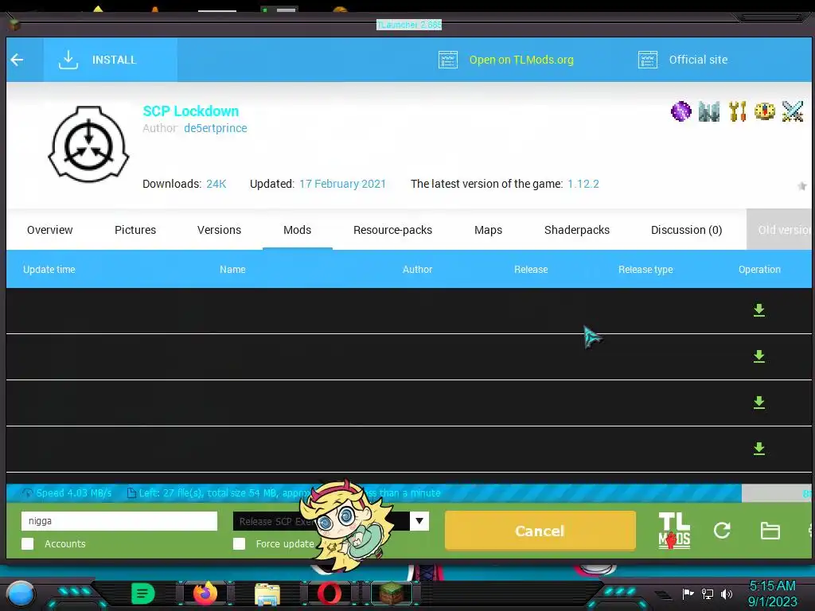Image resolution: width=815 pixels, height=611 pixels.
Task: Click the crossed swords category icon
Action: [793, 111]
